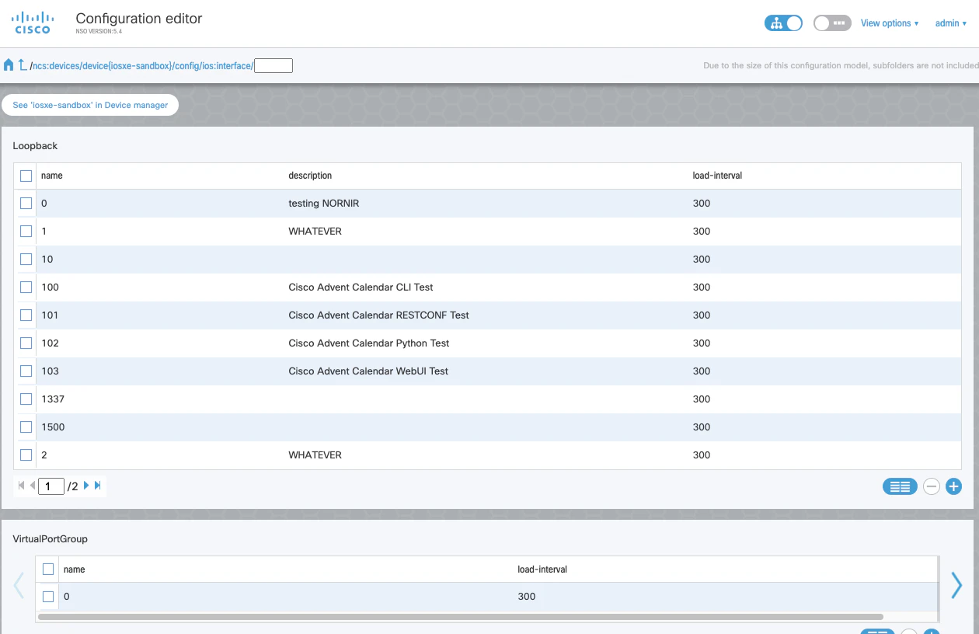The width and height of the screenshot is (979, 634).
Task: Click Loopback name 1500 cell
Action: click(x=53, y=427)
